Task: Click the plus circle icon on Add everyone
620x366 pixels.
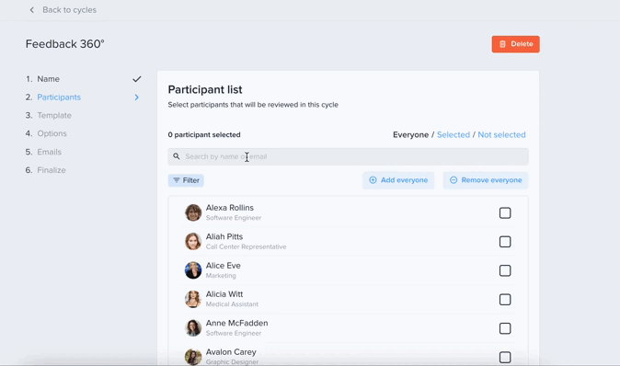Action: coord(373,180)
